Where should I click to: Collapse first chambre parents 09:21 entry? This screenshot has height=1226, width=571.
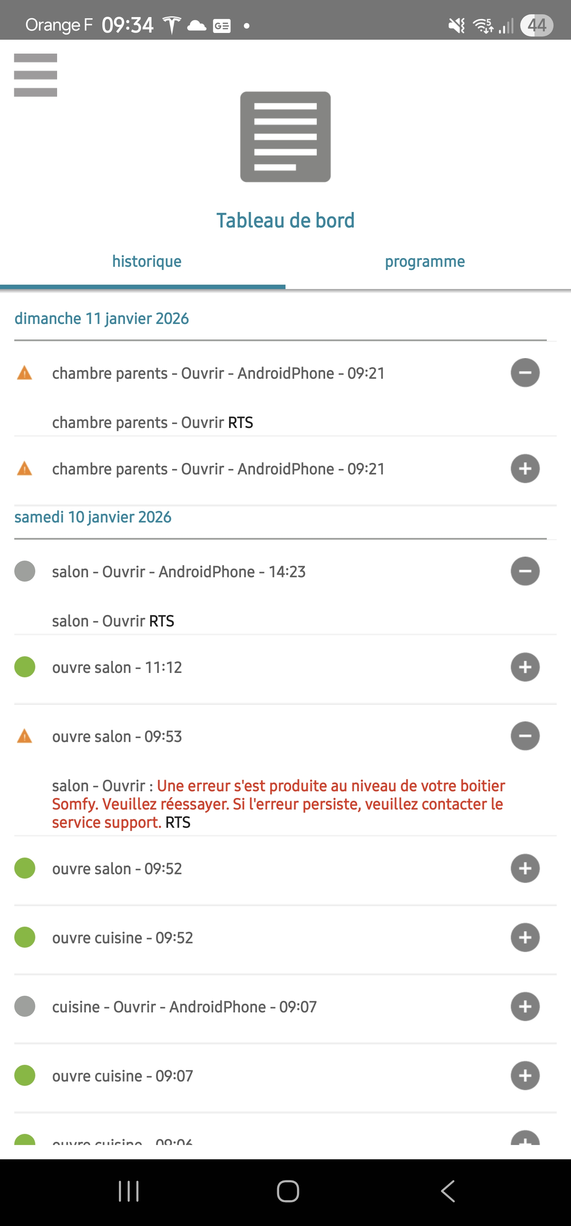(x=525, y=373)
